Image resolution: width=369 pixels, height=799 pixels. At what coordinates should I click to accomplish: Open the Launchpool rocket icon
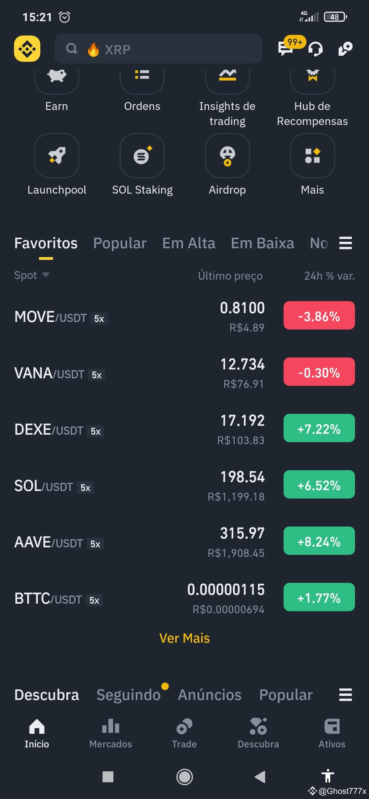point(57,156)
